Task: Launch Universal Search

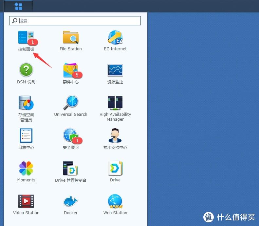Action: pyautogui.click(x=71, y=103)
